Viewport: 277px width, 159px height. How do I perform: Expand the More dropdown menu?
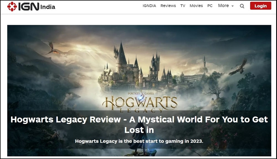point(226,6)
